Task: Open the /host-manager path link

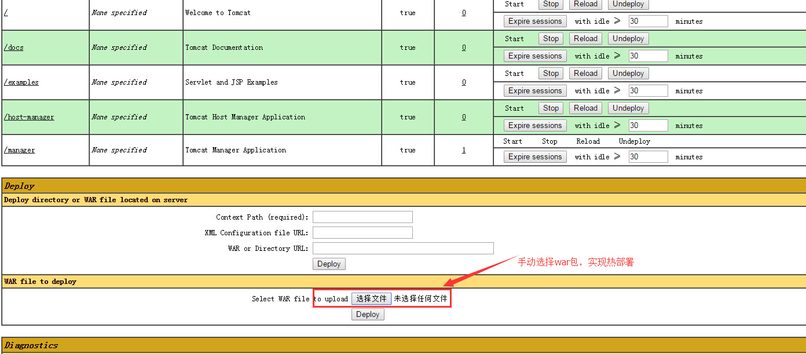Action: (x=29, y=117)
